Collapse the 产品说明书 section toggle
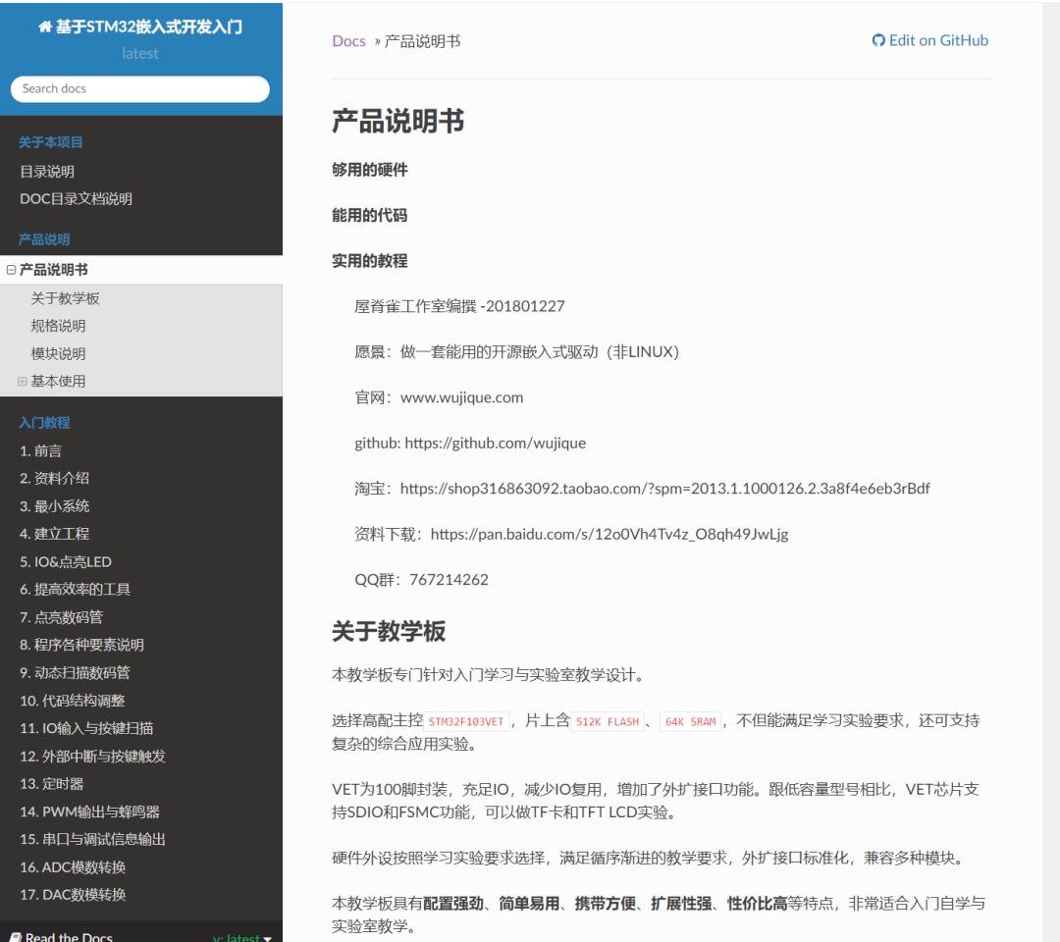 [x=11, y=270]
